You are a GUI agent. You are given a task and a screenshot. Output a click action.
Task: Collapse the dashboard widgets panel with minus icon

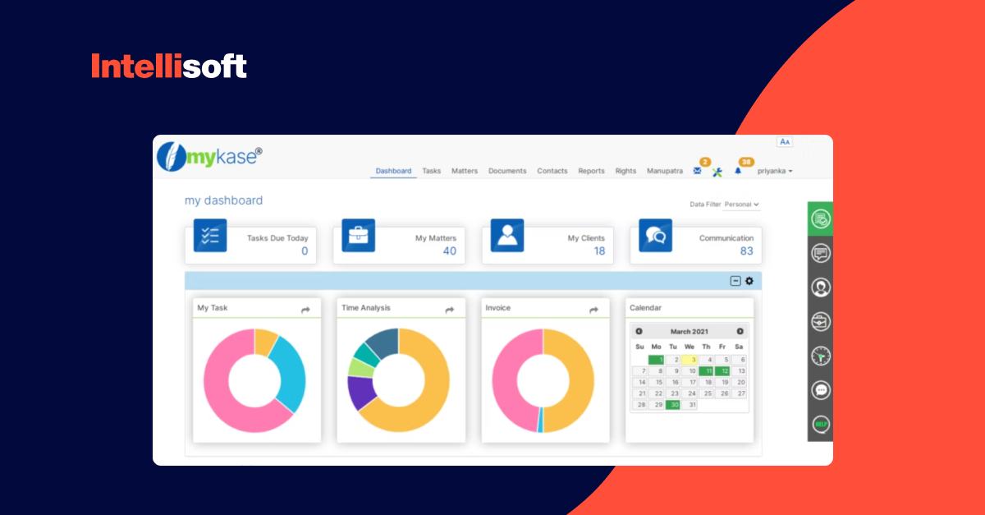point(735,281)
